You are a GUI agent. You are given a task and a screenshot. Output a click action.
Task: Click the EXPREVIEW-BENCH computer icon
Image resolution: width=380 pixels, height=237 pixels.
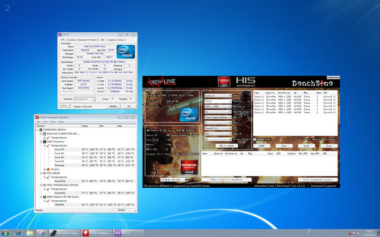point(41,130)
